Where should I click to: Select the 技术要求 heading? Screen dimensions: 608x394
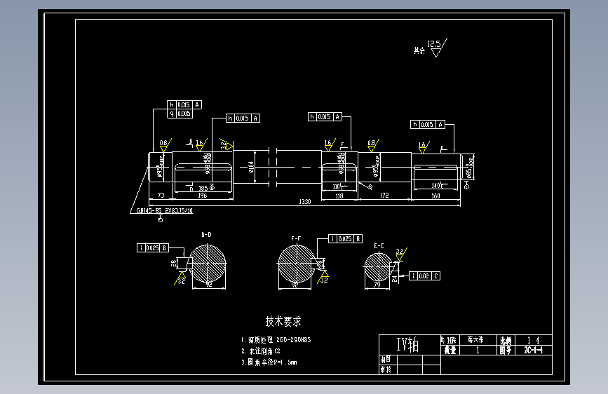pos(283,321)
